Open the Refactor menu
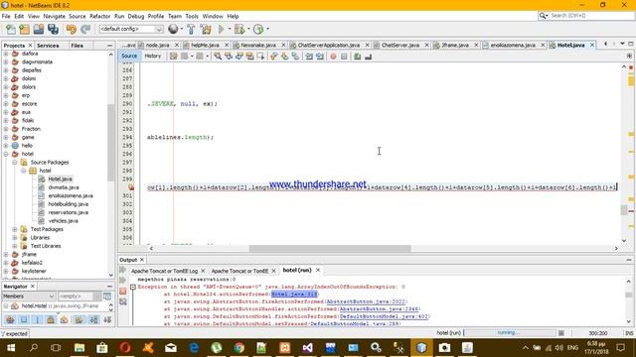The height and width of the screenshot is (357, 636). pyautogui.click(x=99, y=16)
